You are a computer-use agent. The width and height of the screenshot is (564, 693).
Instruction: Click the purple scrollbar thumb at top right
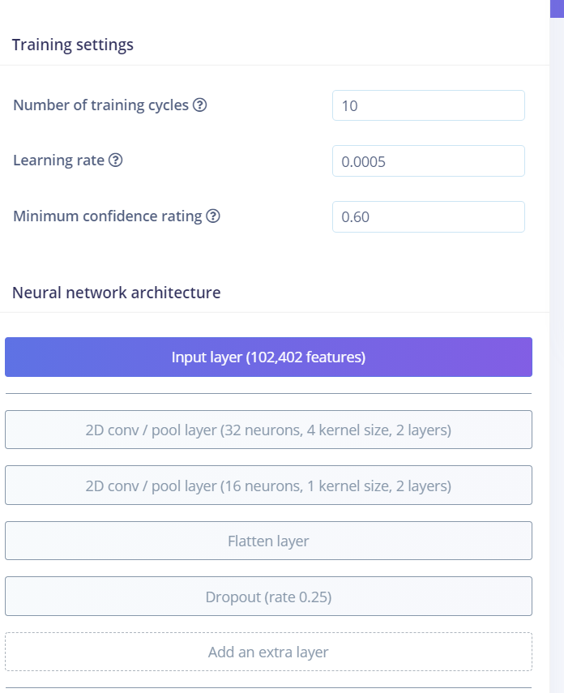tap(557, 8)
